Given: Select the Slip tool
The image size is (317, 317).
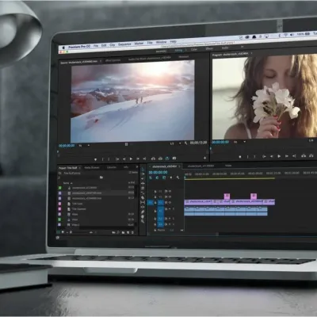Looking at the screenshot, I should pos(143,202).
